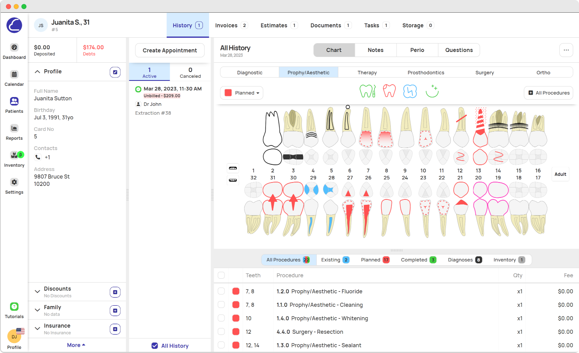This screenshot has width=579, height=353.
Task: Open the Inventory sidebar icon
Action: 14,158
